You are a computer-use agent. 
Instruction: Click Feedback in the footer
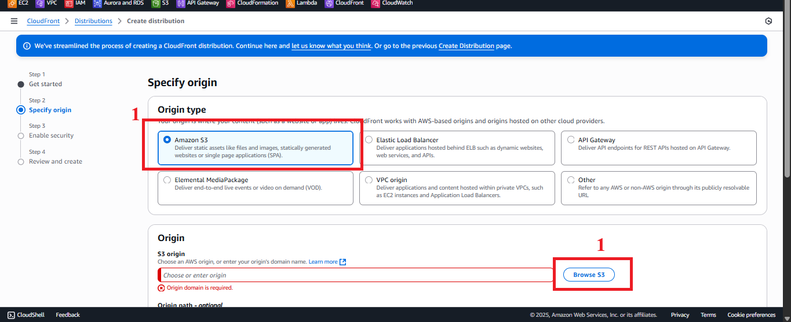[68, 315]
